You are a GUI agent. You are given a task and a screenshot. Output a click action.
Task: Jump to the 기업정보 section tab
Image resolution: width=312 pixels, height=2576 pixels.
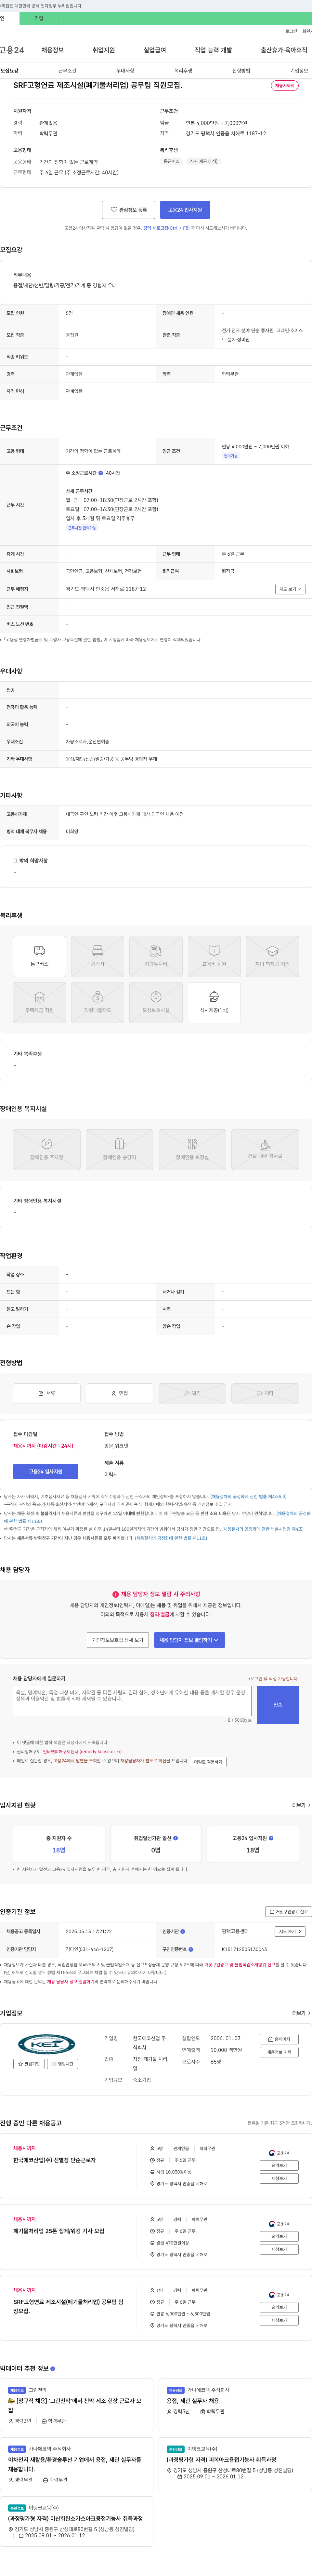tap(299, 71)
